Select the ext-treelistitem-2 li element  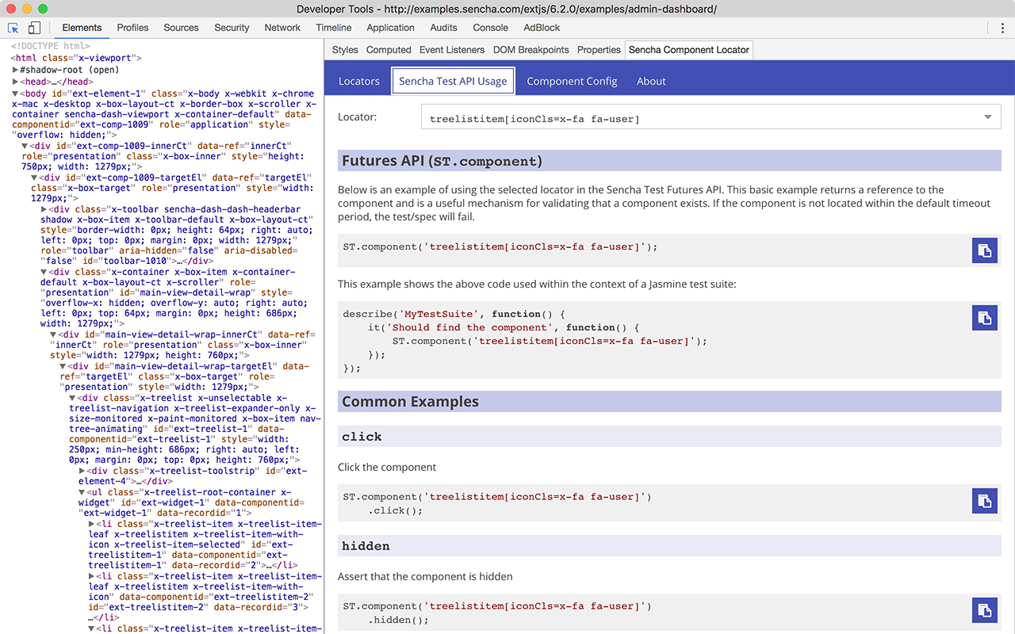[x=205, y=598]
